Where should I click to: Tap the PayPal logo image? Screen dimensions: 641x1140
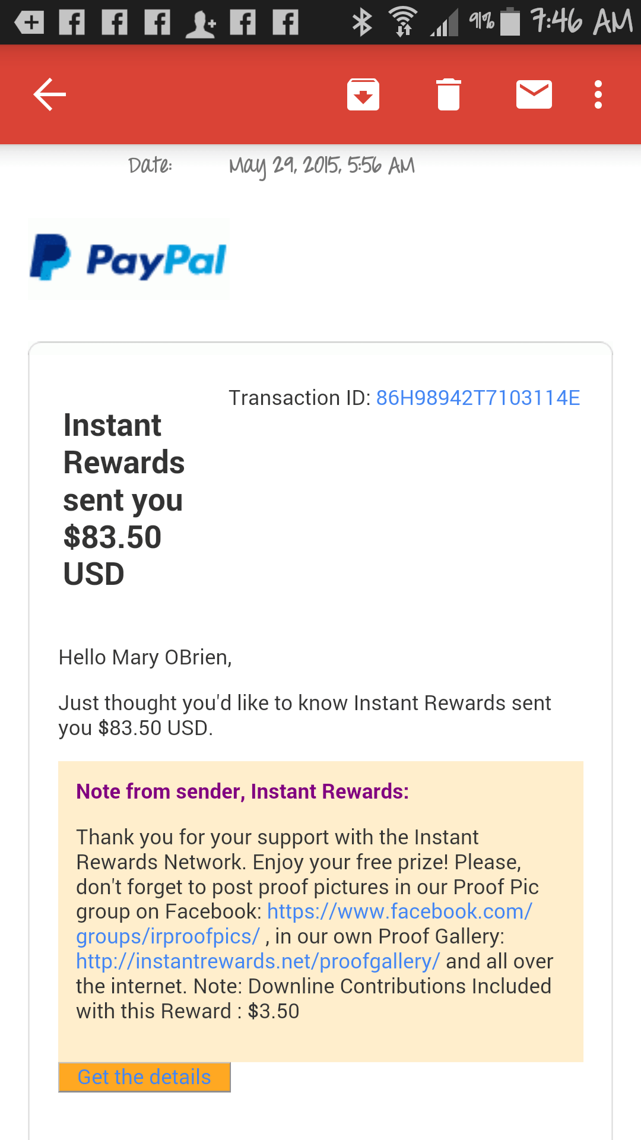point(129,259)
